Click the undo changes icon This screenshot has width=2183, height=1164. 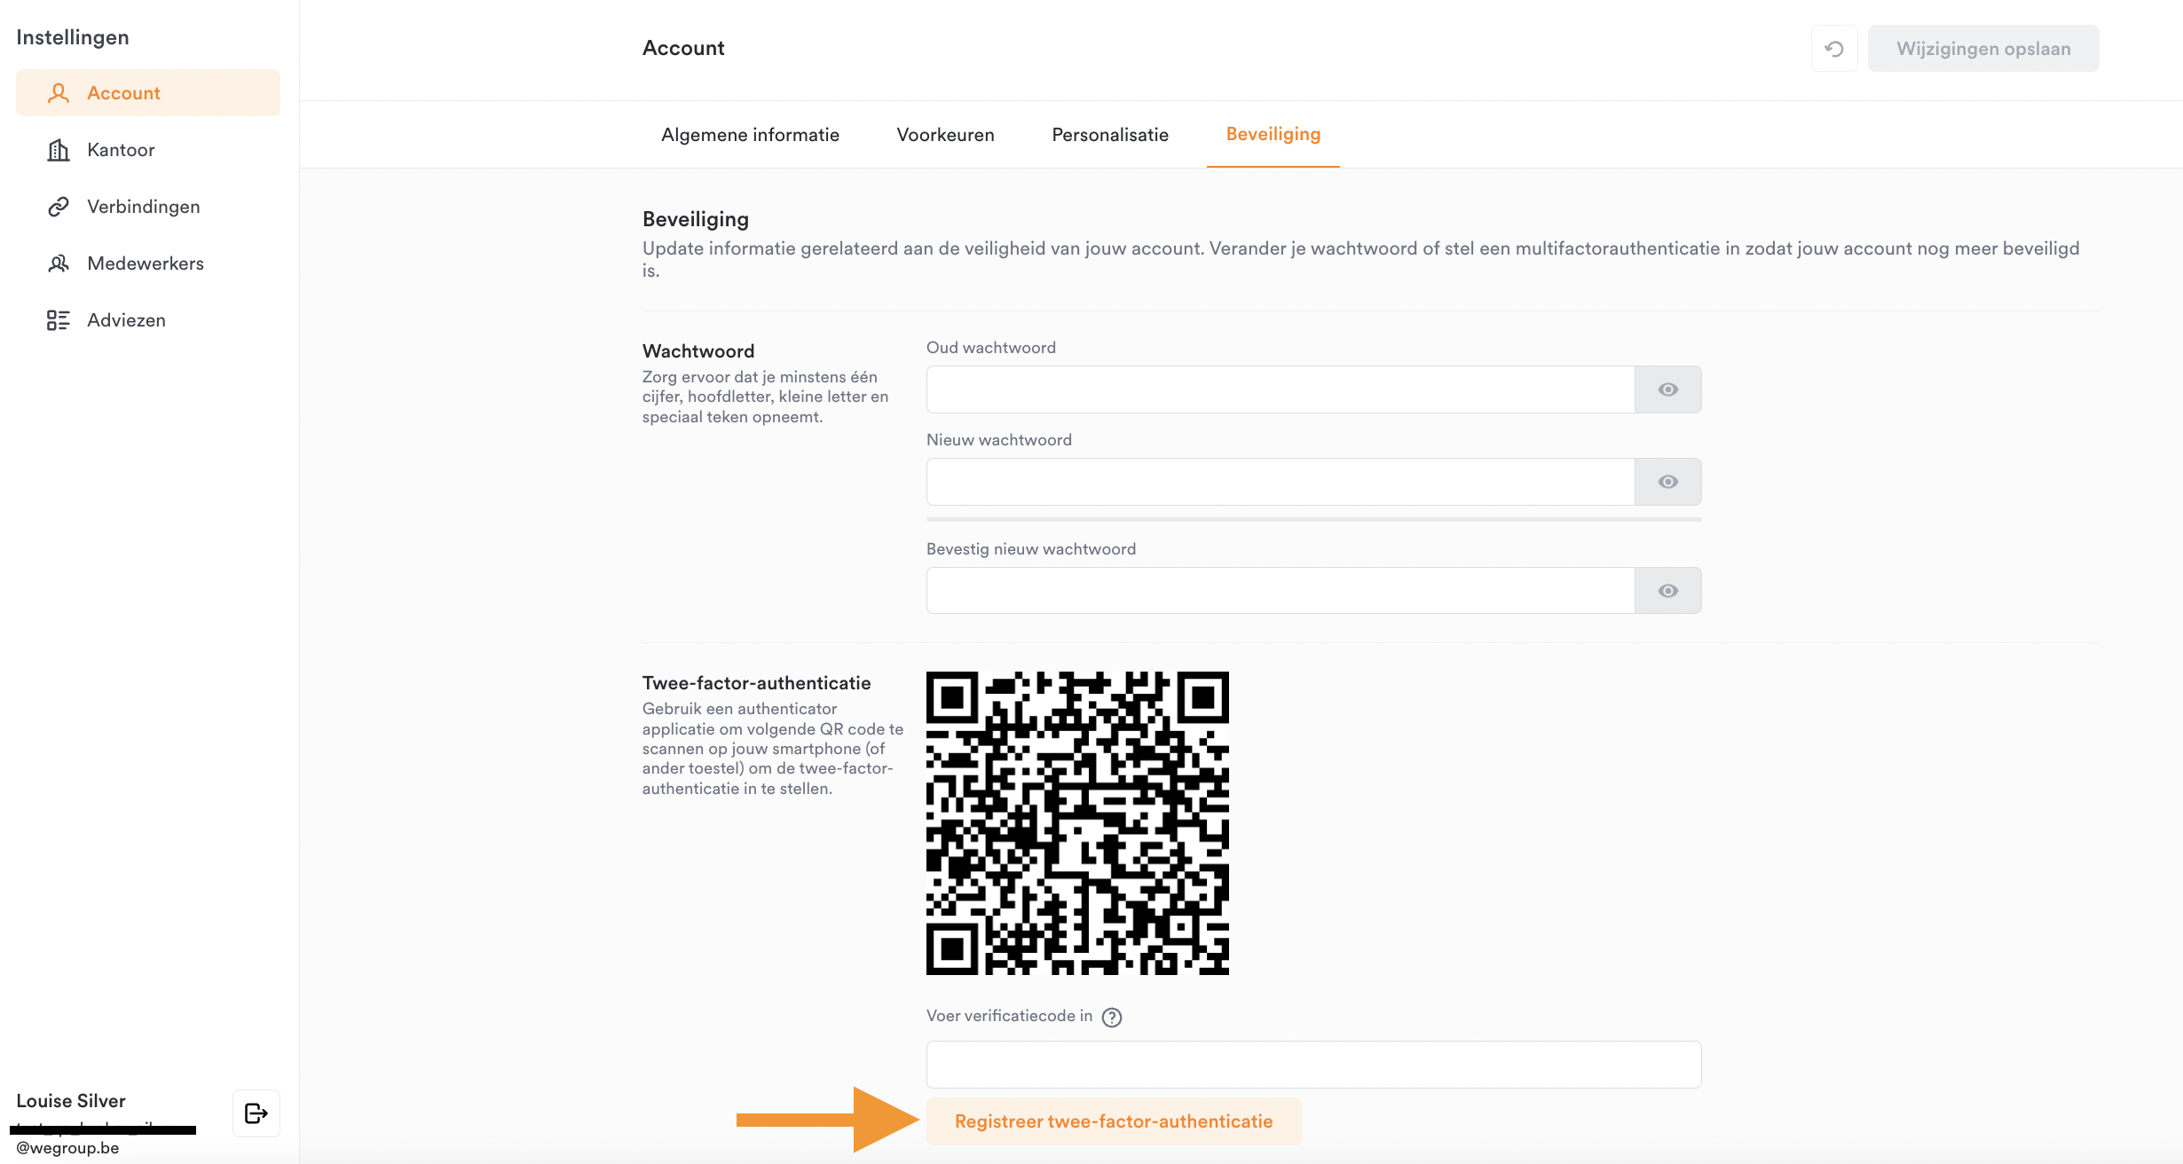point(1834,49)
